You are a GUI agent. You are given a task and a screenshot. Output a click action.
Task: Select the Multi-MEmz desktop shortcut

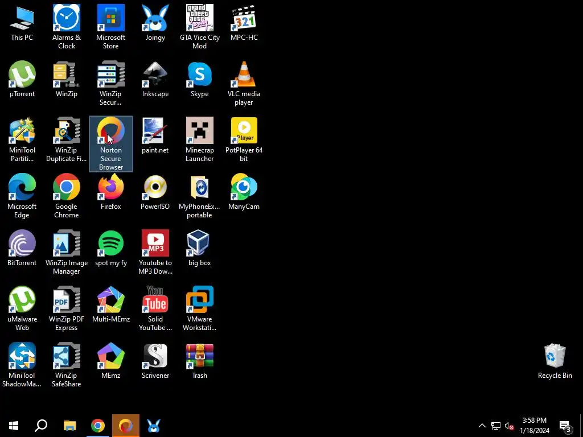111,304
